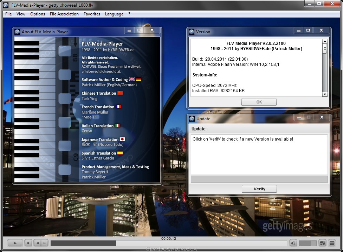Rewind the video with the backward button

click(x=37, y=243)
